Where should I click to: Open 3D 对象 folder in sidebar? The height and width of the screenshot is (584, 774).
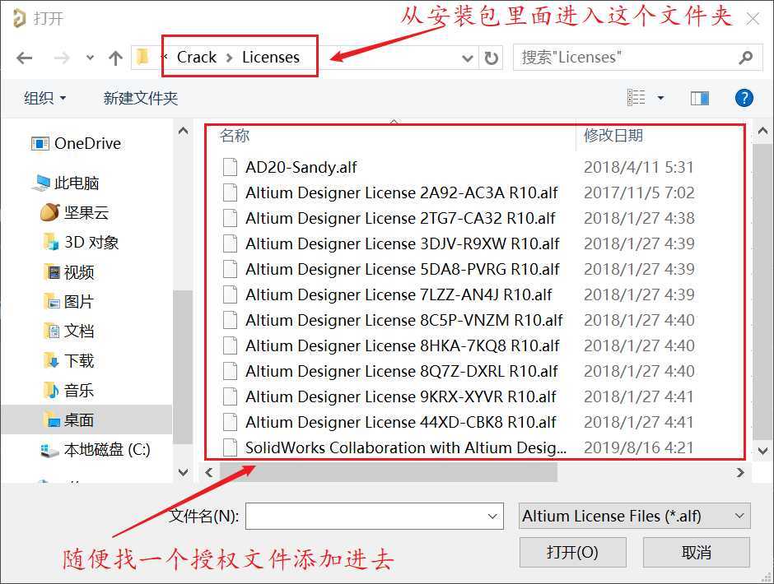(x=82, y=242)
